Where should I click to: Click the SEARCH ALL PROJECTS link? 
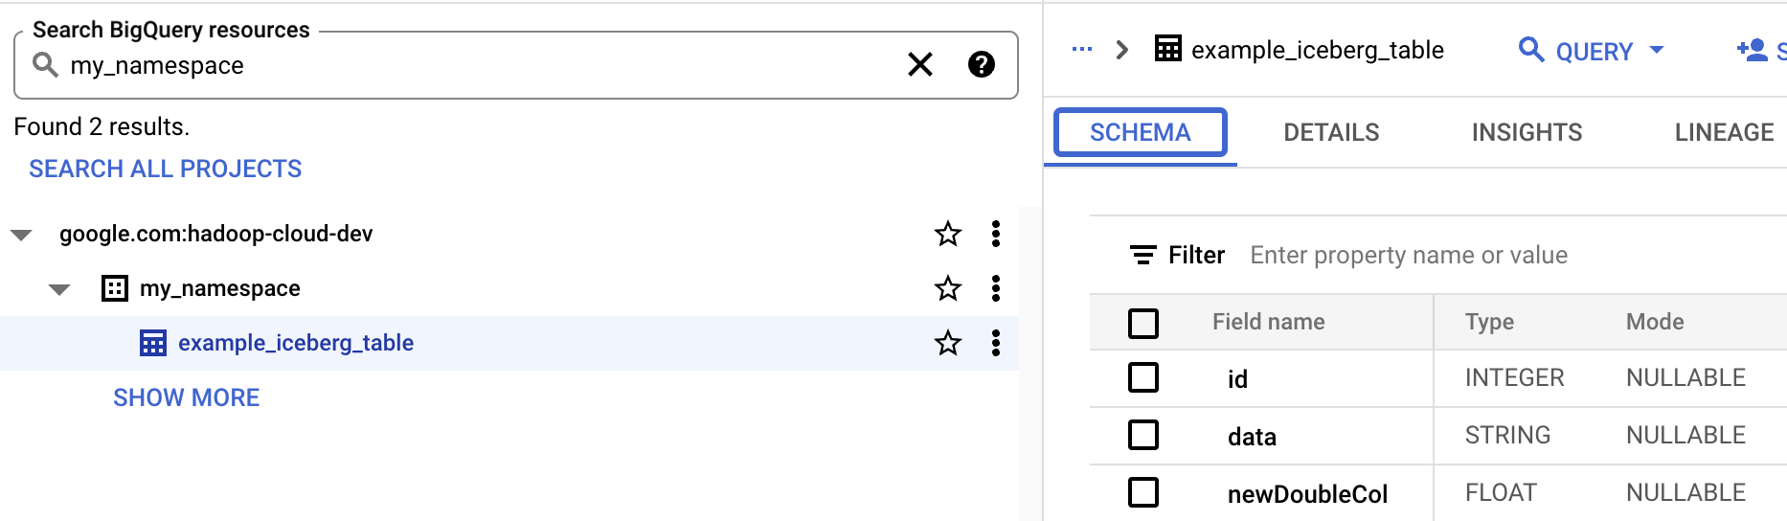(165, 169)
